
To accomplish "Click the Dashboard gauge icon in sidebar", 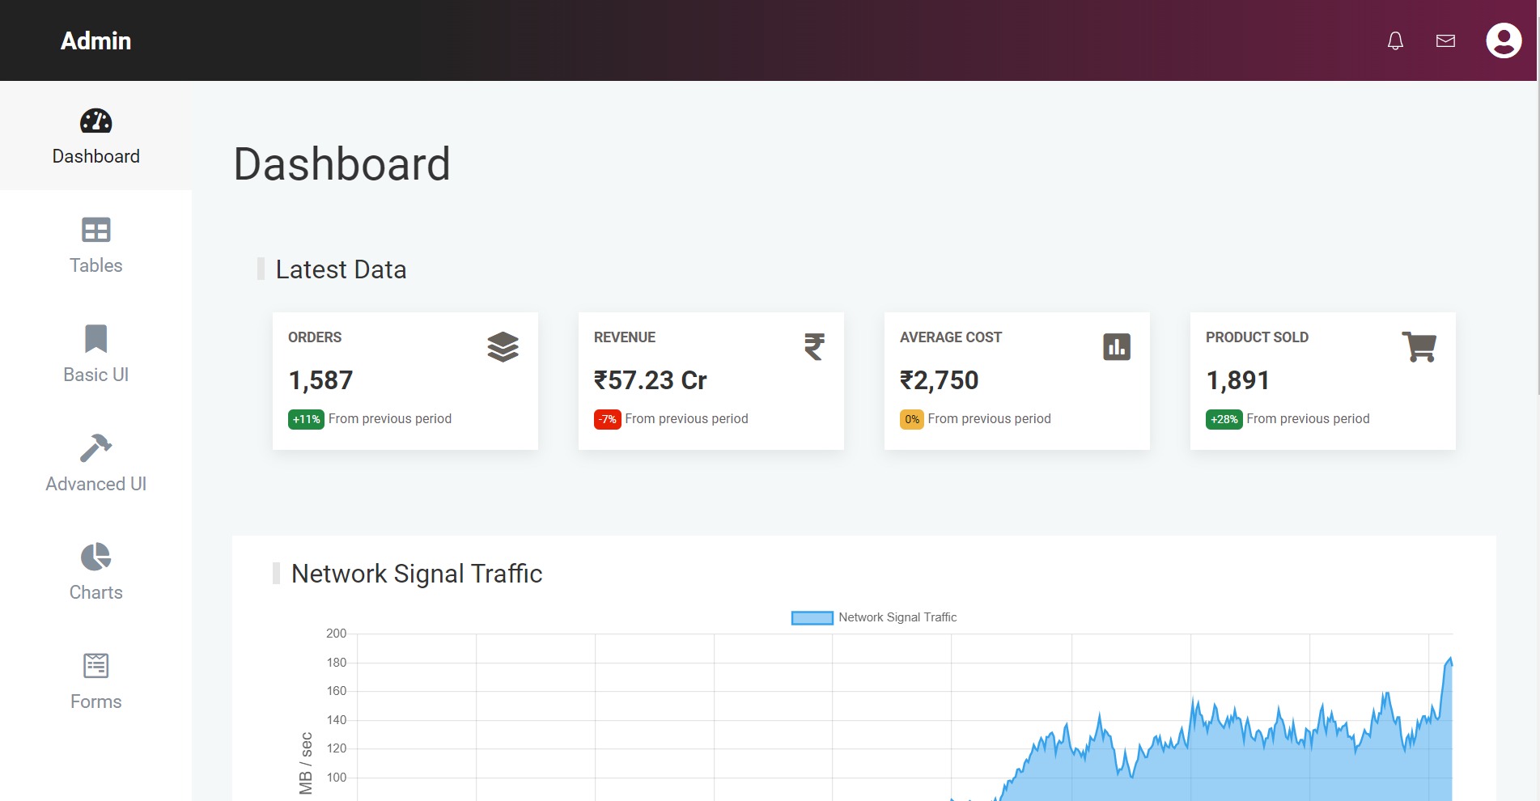I will [96, 121].
